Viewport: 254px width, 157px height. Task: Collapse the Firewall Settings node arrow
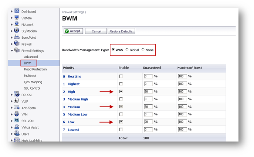pyautogui.click(x=12, y=51)
